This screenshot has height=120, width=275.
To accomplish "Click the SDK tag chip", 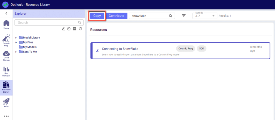I will point(201,49).
